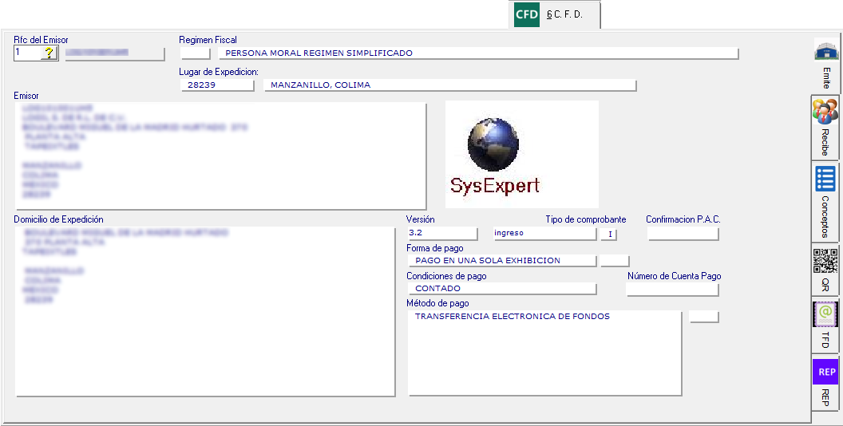Click the Confirmacion P.A.C. field
This screenshot has width=843, height=426.
click(683, 233)
